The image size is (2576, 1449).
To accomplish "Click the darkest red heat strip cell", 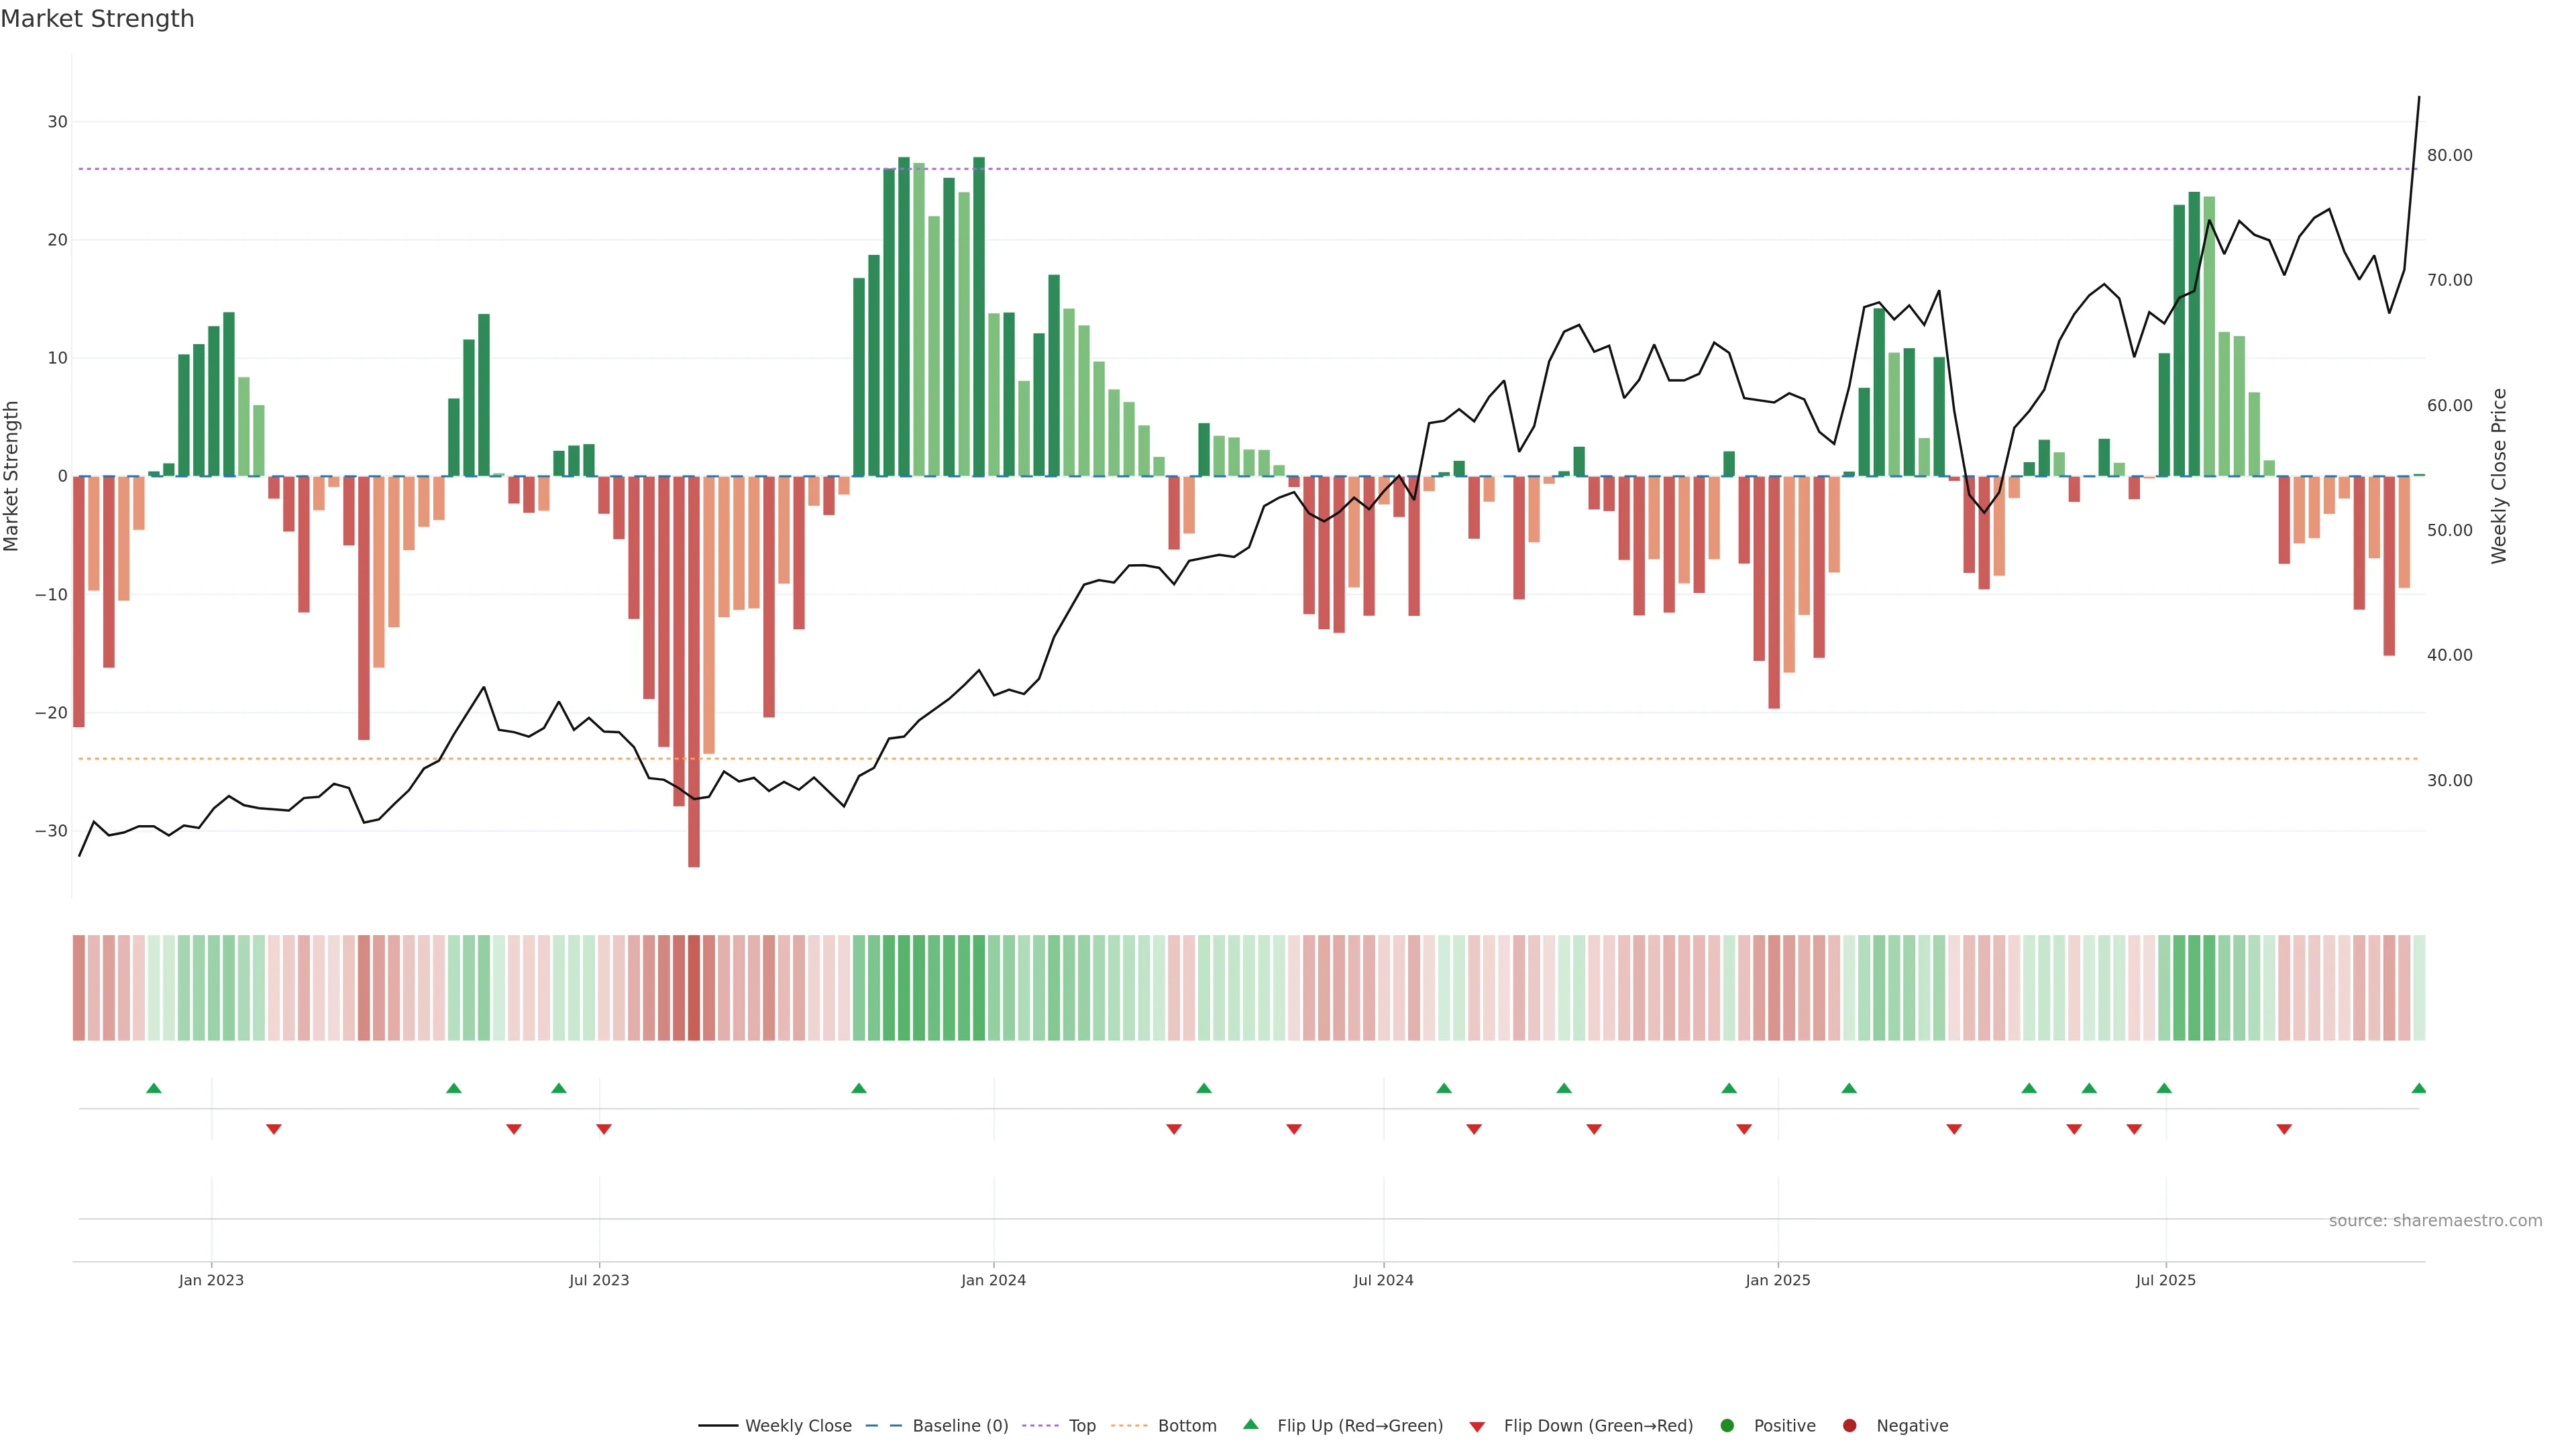I will point(694,988).
